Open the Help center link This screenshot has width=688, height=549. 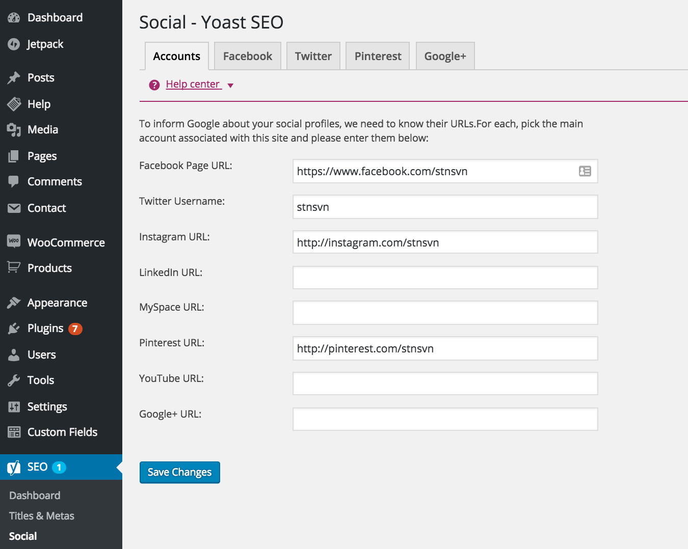[193, 85]
